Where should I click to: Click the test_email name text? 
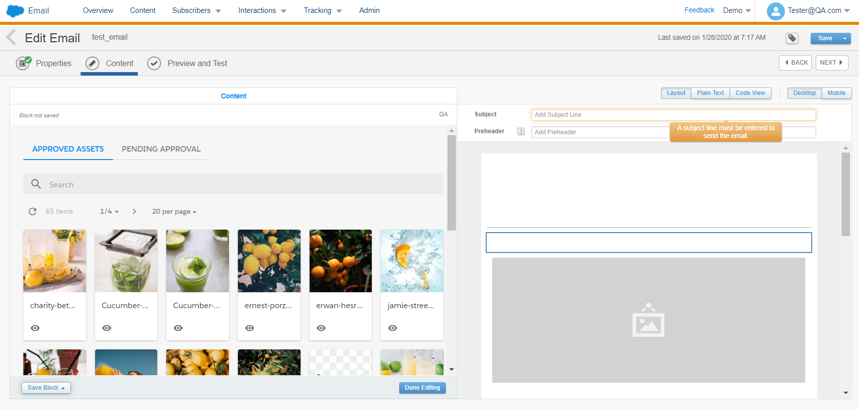[x=109, y=37]
